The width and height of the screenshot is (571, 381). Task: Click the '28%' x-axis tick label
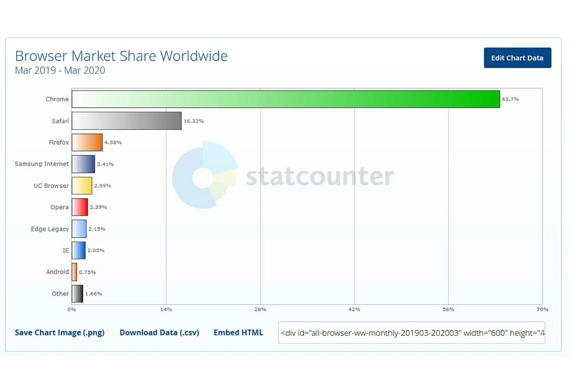[x=260, y=309]
